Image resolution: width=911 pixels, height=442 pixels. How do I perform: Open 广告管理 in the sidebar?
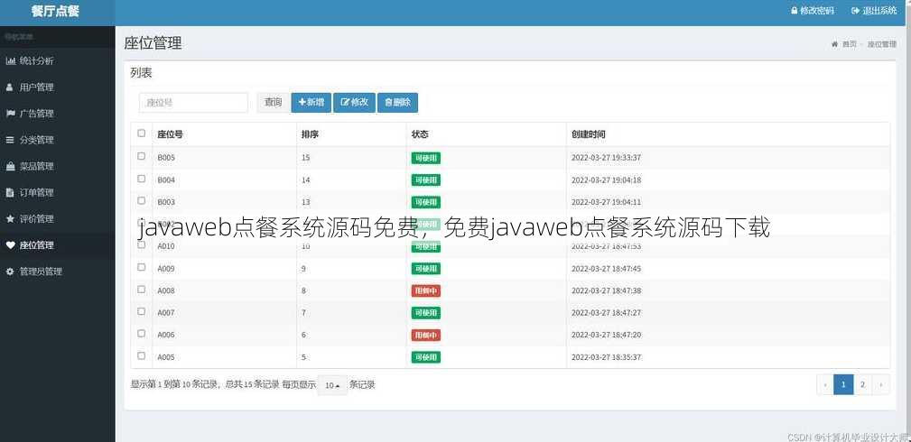(x=57, y=114)
